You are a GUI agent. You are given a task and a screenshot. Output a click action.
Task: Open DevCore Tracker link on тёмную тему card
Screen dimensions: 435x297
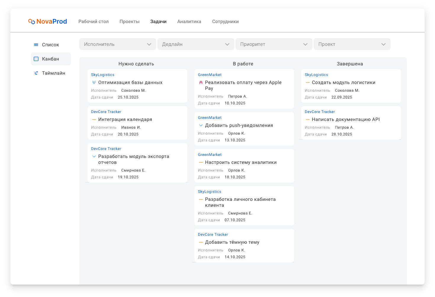click(213, 235)
